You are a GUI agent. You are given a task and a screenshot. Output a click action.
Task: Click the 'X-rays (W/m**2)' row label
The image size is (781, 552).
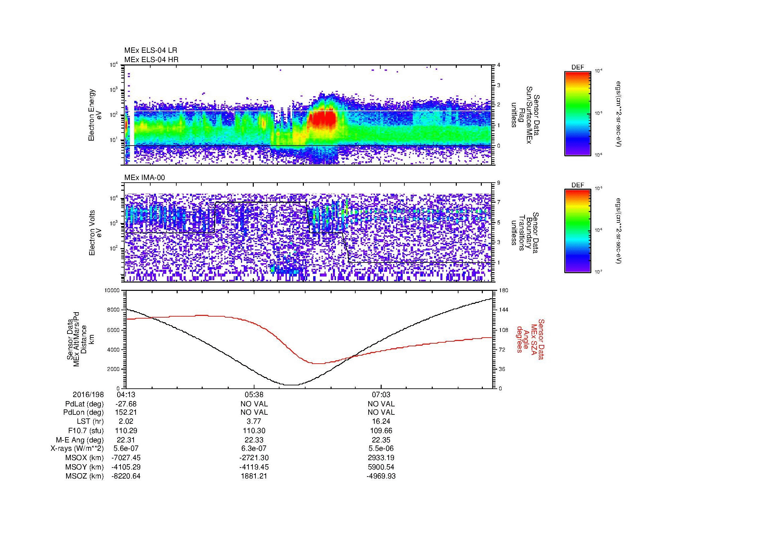(77, 448)
